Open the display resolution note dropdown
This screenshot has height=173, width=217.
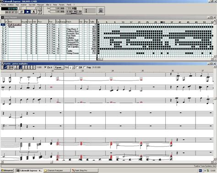click(73, 67)
